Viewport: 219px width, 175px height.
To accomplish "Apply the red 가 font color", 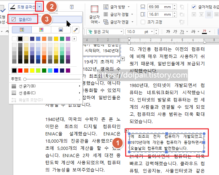I will [204, 32].
